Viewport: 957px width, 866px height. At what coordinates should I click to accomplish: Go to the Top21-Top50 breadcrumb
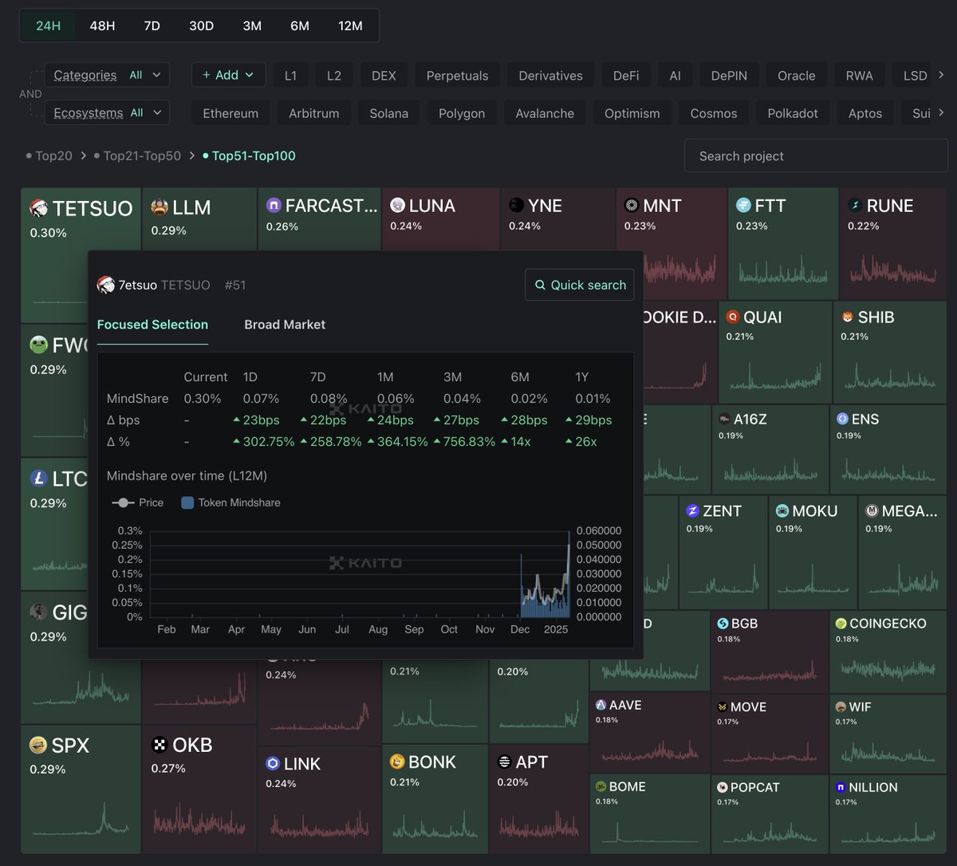click(x=142, y=155)
